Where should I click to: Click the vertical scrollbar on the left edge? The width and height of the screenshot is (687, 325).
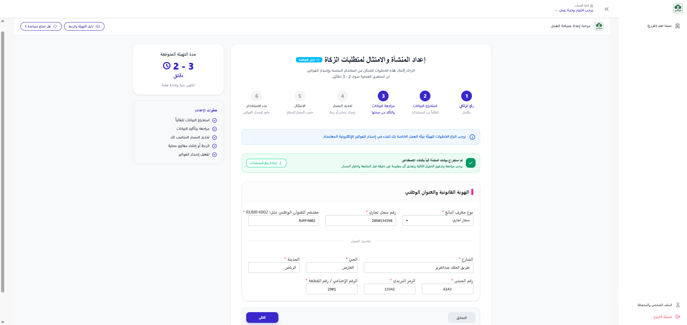[3, 162]
